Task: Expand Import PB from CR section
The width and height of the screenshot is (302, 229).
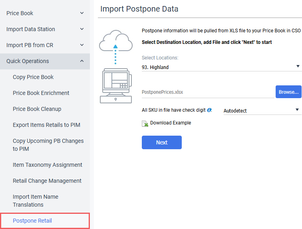Action: (x=45, y=45)
